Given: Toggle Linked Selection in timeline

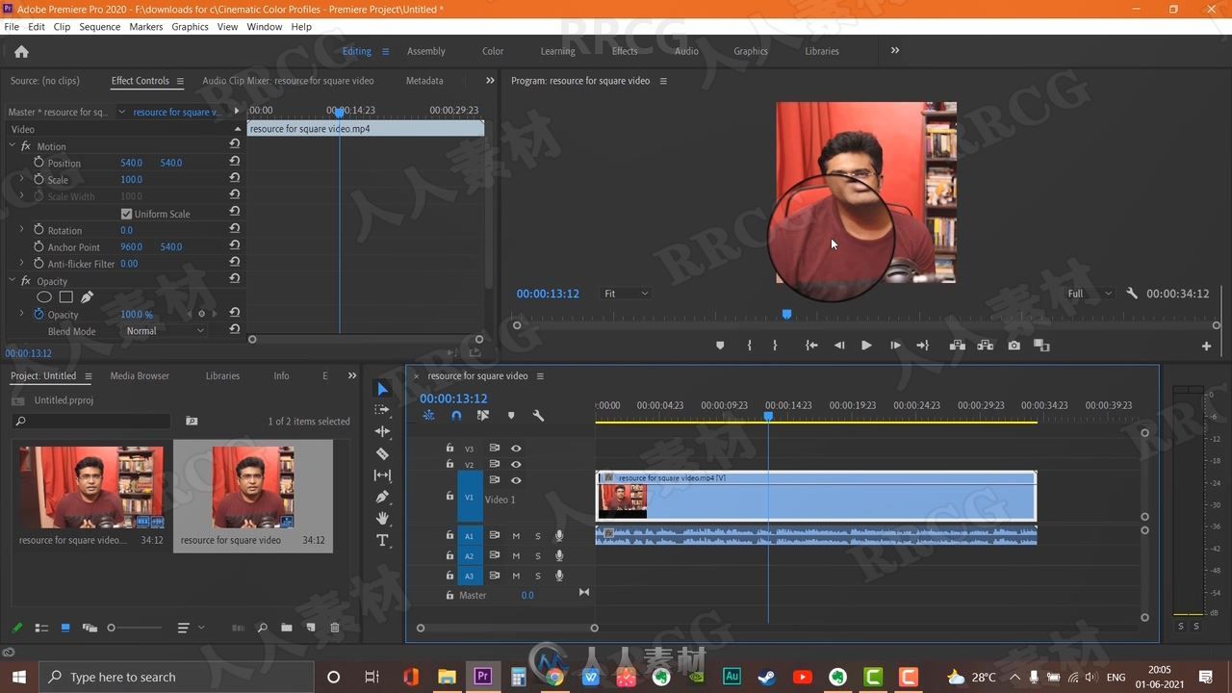Looking at the screenshot, I should (483, 416).
